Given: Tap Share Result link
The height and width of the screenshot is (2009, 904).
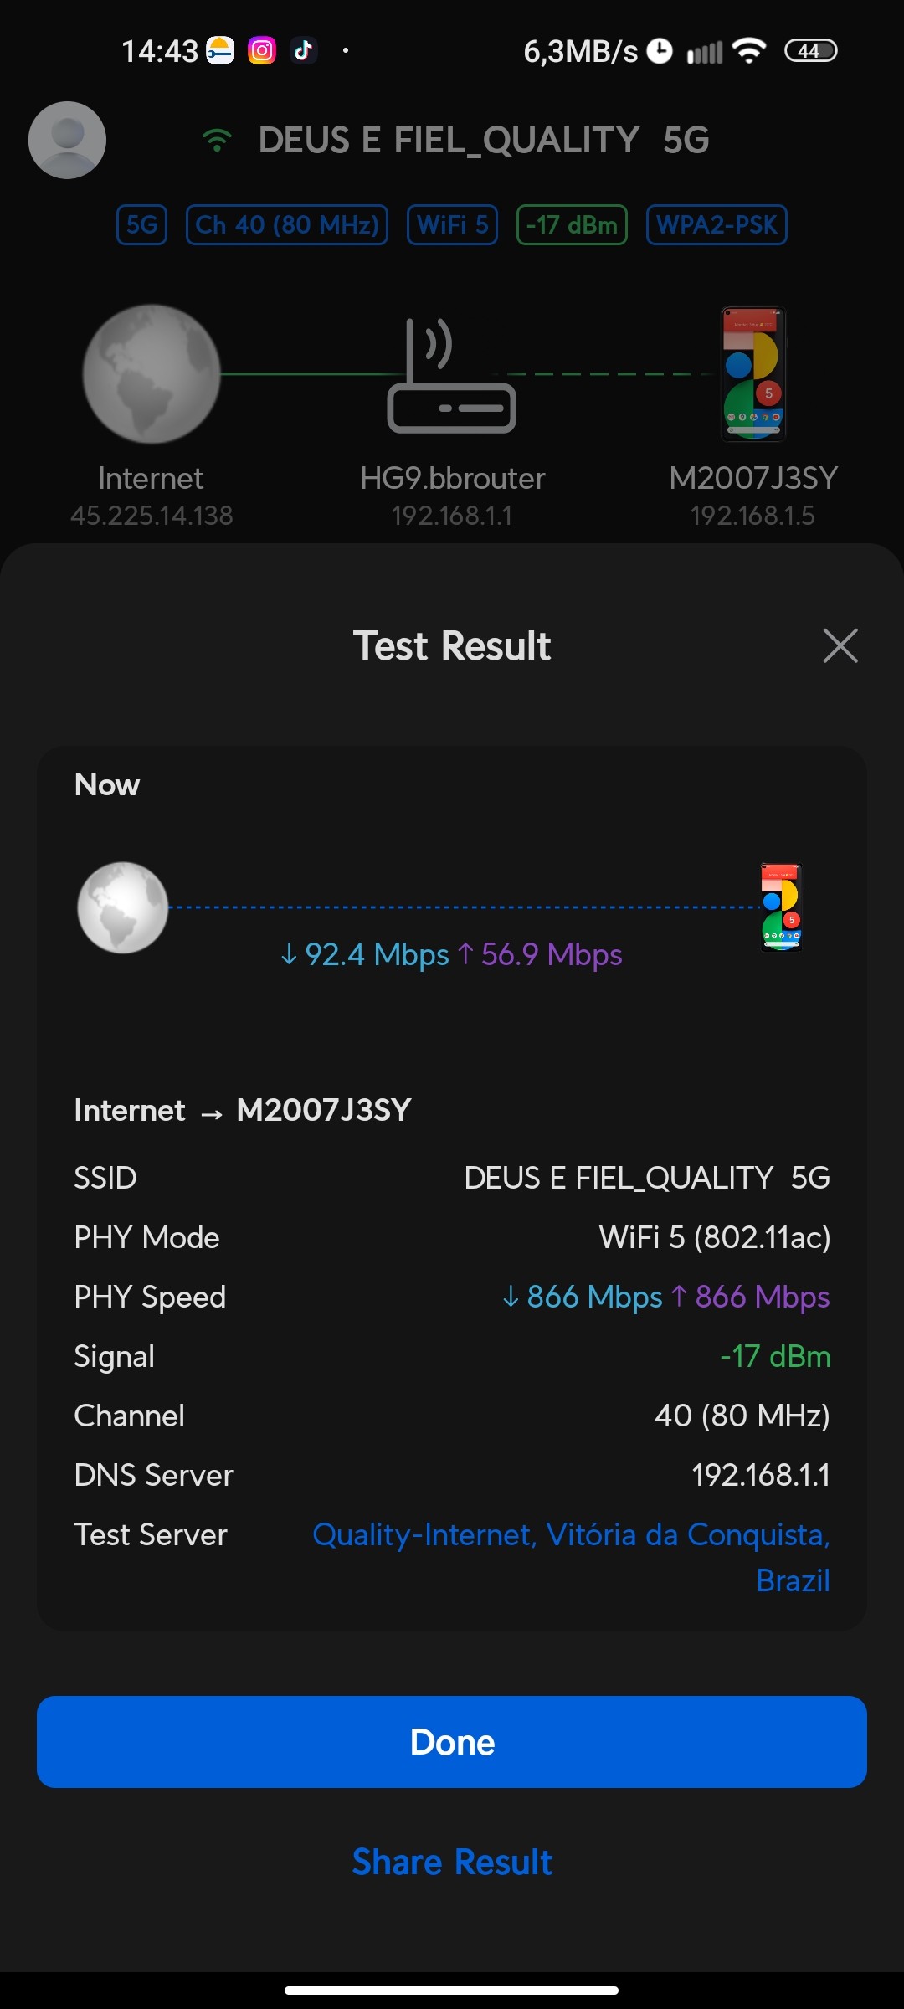Looking at the screenshot, I should point(452,1863).
